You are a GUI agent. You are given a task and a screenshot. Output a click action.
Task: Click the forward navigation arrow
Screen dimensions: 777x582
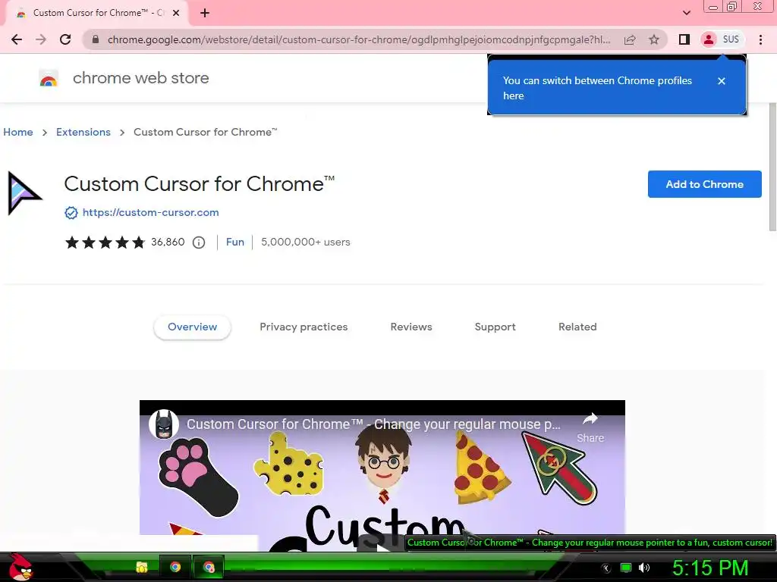(x=41, y=39)
